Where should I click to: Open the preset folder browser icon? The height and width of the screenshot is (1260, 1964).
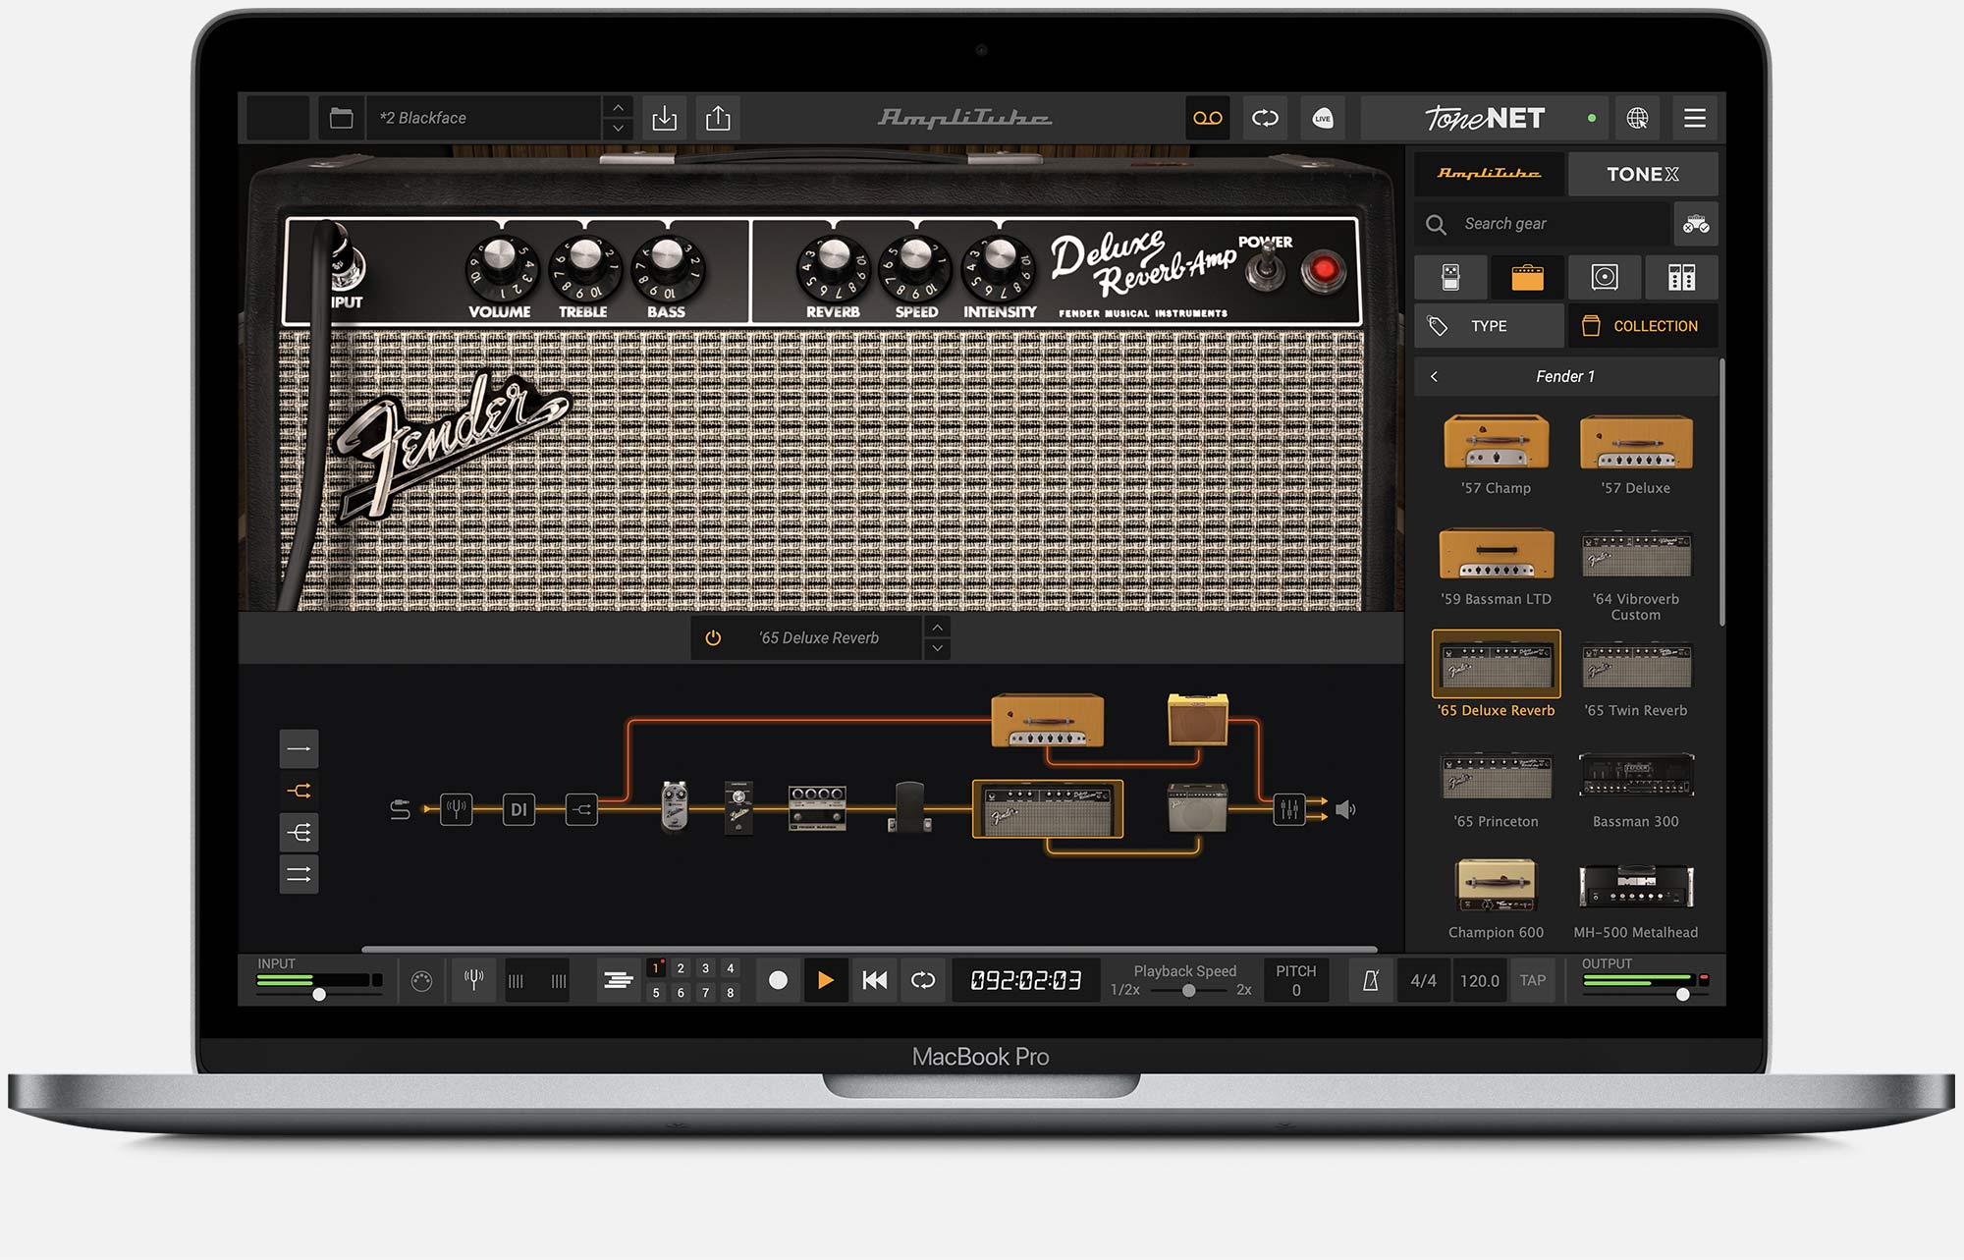point(341,118)
